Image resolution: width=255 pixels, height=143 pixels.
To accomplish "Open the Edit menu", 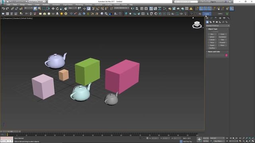I will click(8, 5).
